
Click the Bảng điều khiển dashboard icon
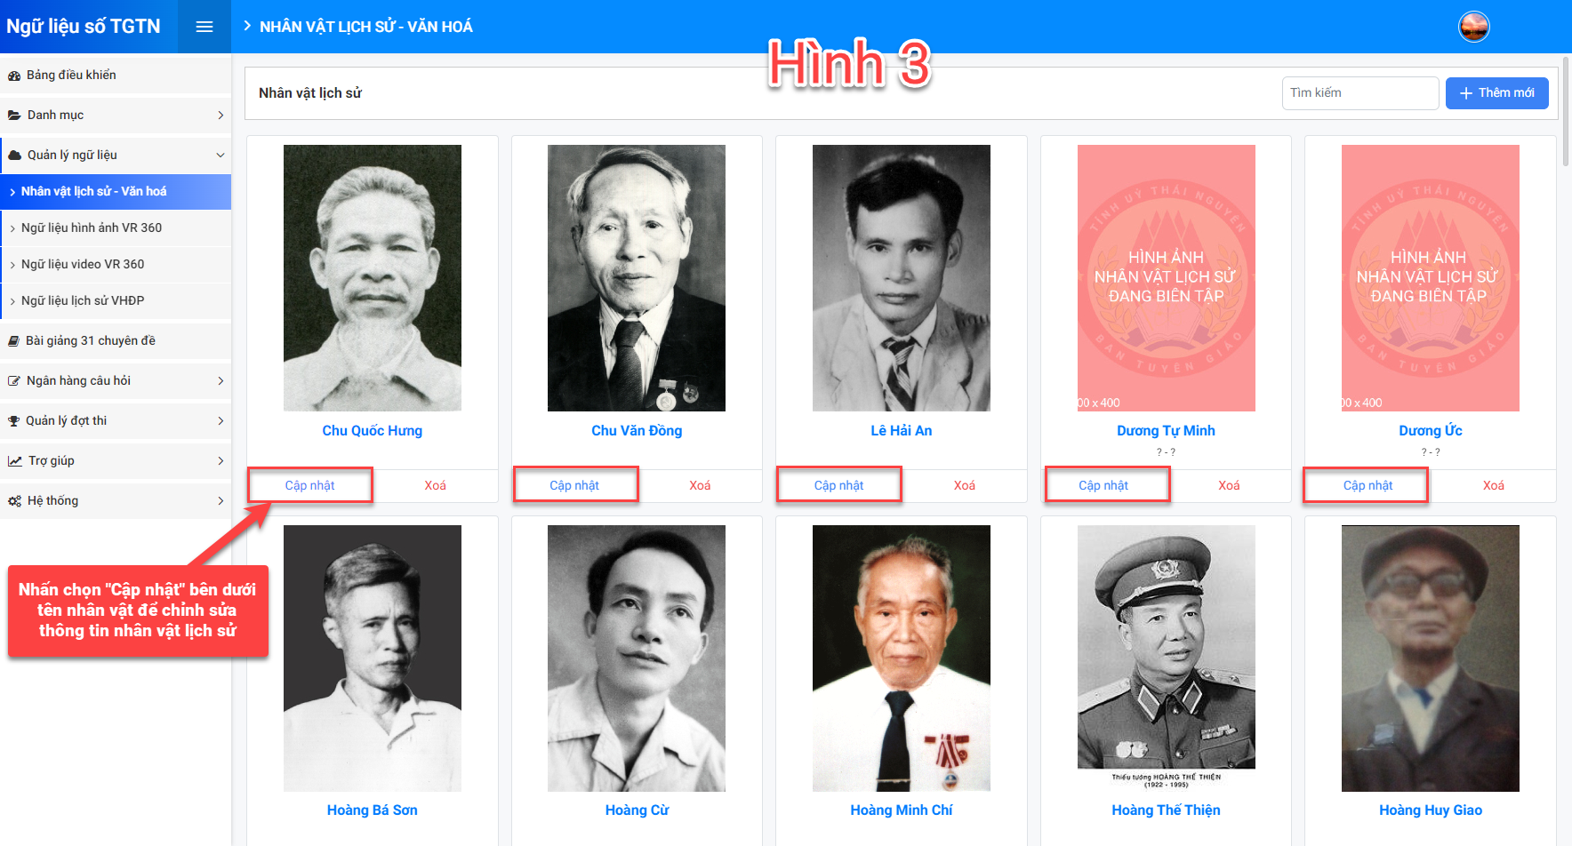tap(14, 76)
